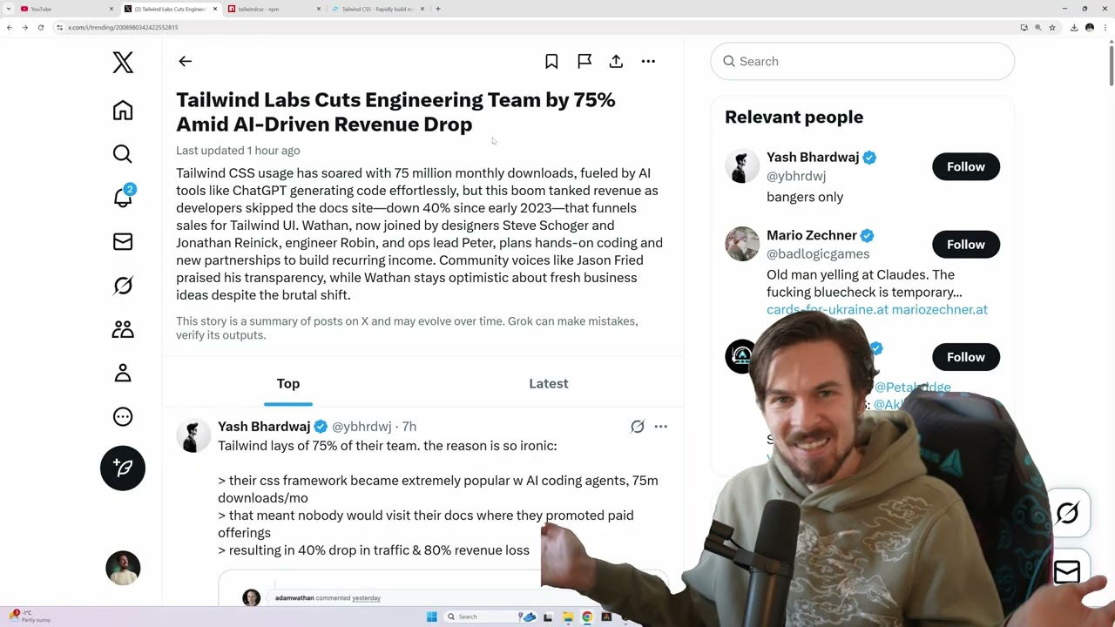Open the Windows Start menu

[x=431, y=617]
